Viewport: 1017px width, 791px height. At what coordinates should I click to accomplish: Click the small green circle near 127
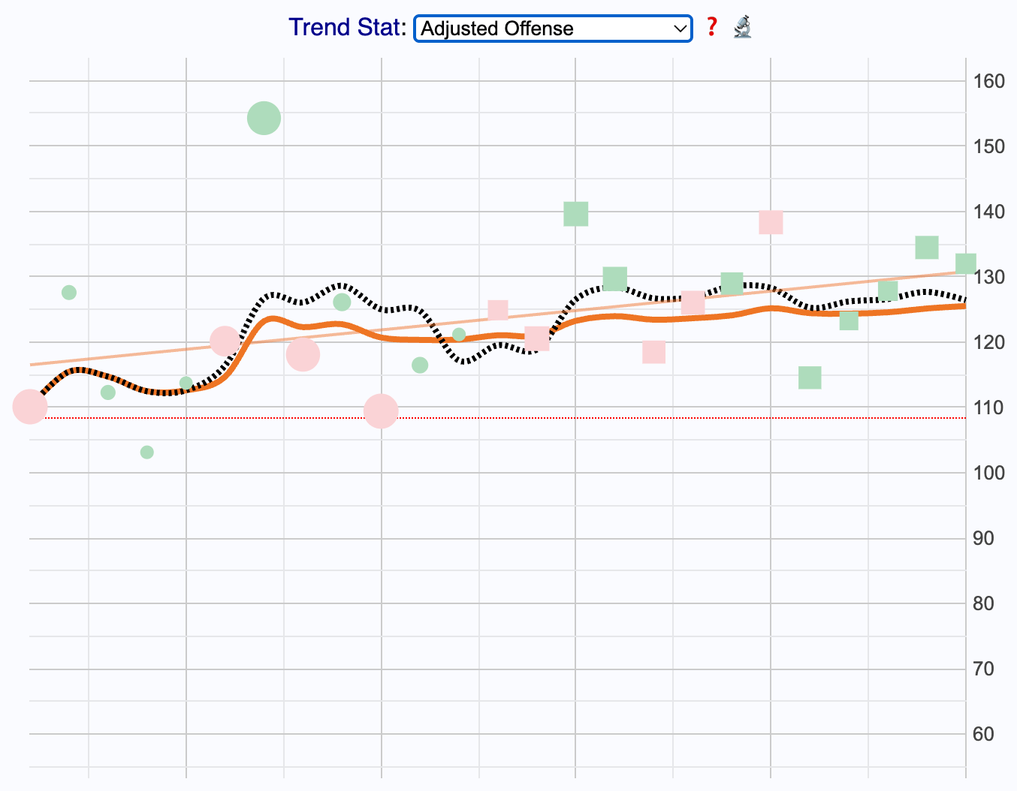point(69,292)
